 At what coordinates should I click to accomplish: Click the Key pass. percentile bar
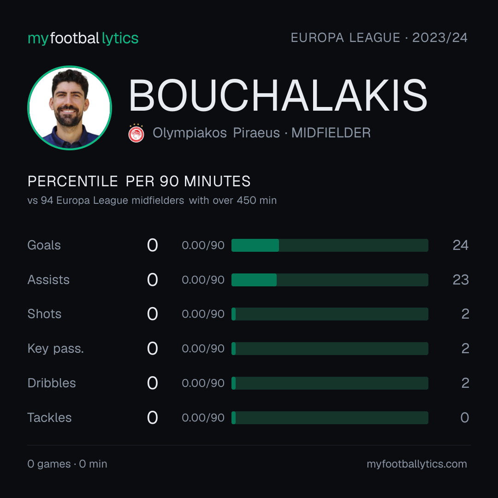point(330,349)
